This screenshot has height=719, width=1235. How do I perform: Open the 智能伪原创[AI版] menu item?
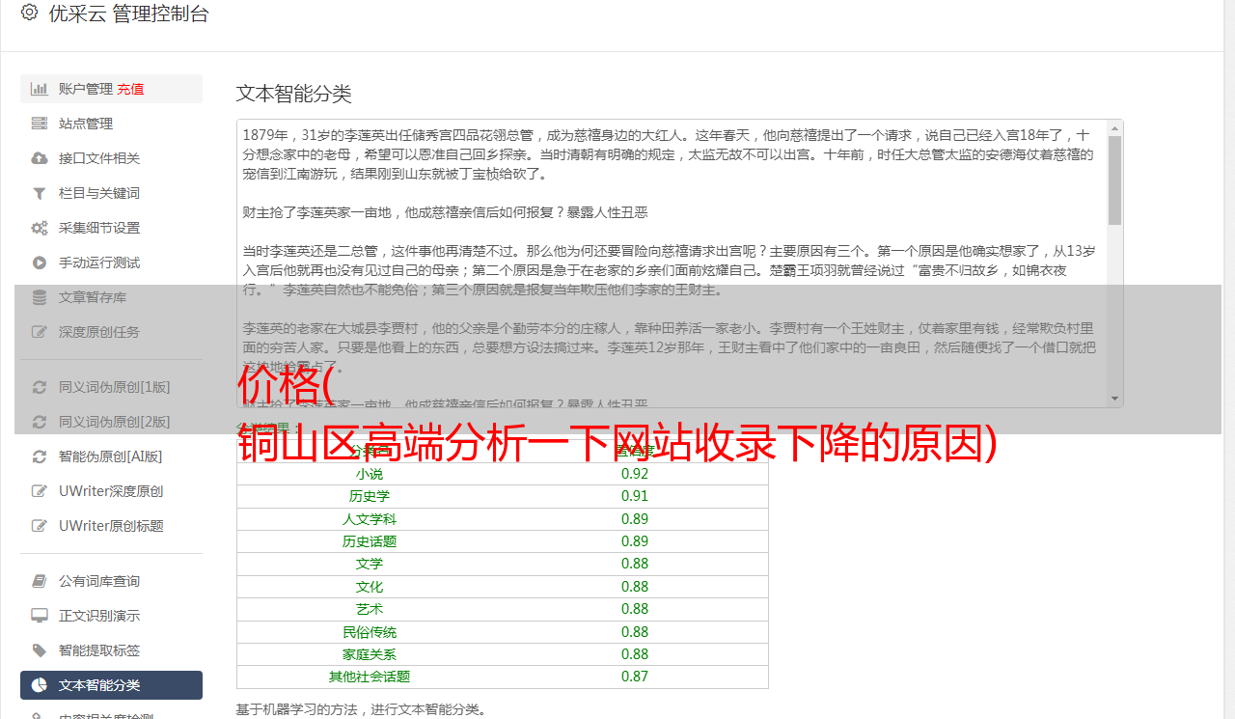pos(110,456)
